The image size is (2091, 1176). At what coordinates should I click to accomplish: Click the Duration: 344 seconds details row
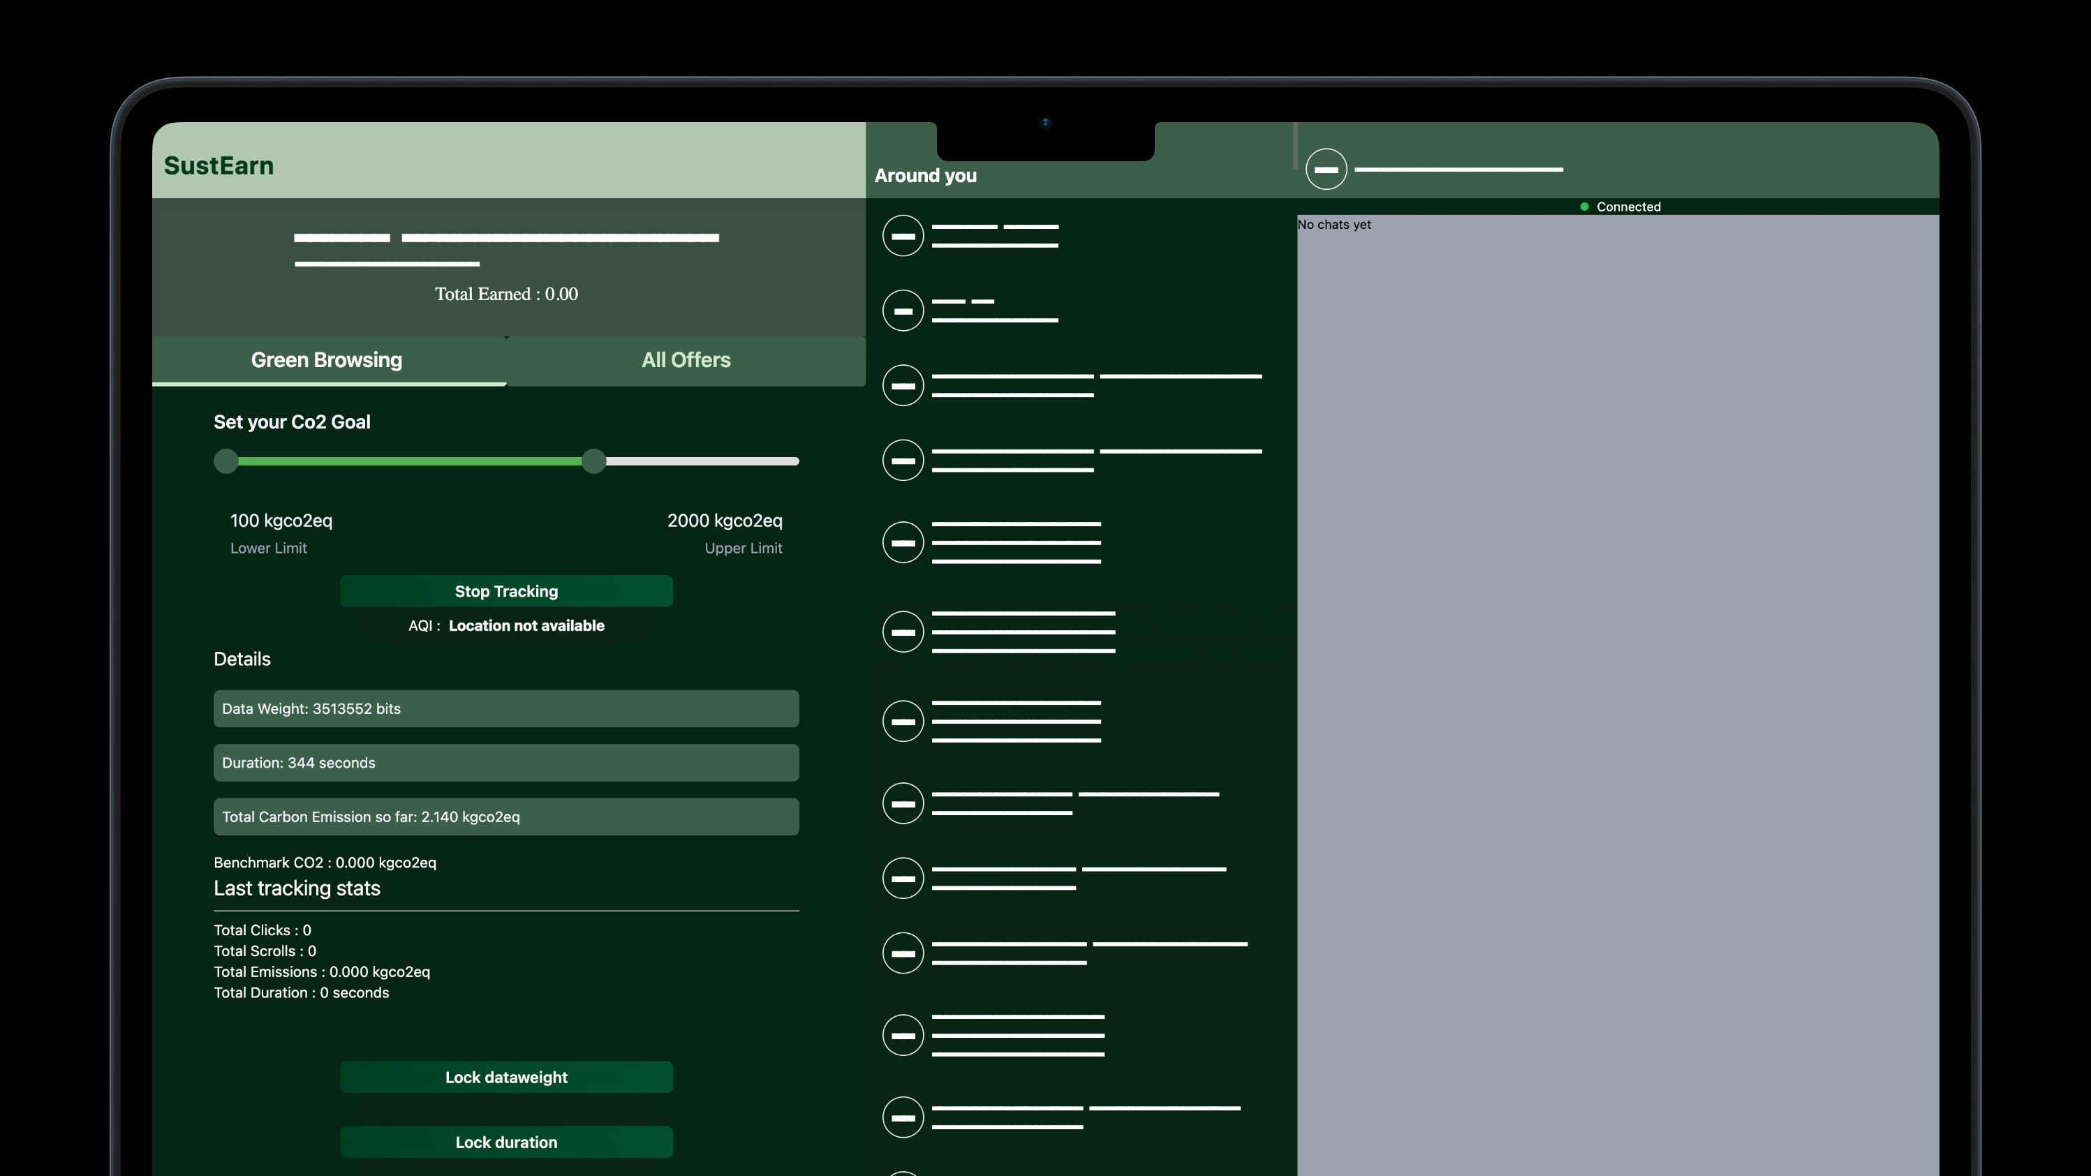[505, 762]
